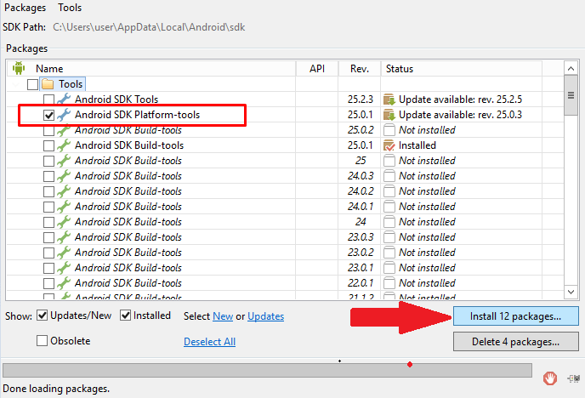Screen dimensions: 585x398
Task: Click the update-available icon for rev 25.0.3
Action: (x=389, y=115)
